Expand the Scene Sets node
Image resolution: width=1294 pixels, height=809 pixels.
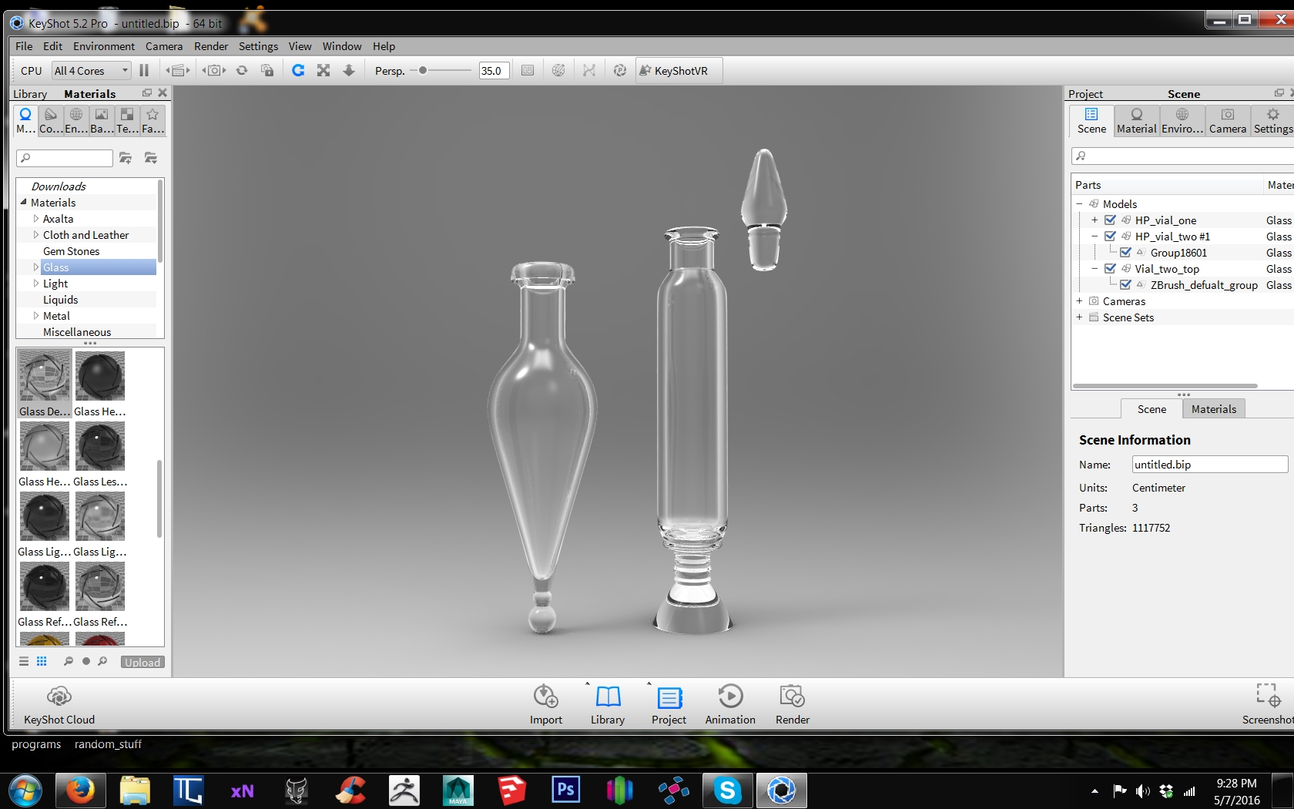point(1079,317)
